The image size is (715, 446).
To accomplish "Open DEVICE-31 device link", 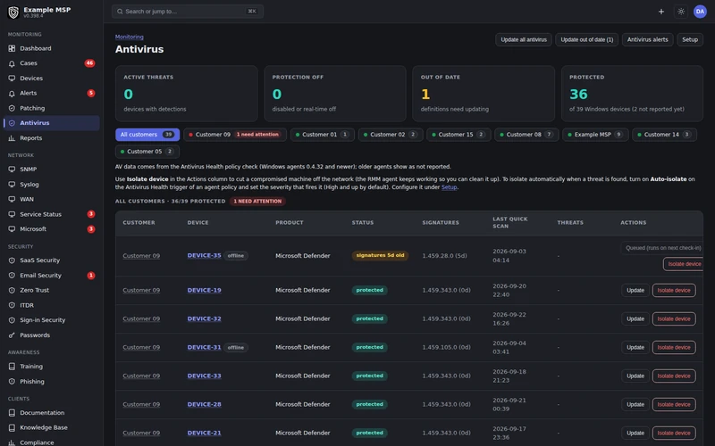I will [x=204, y=347].
